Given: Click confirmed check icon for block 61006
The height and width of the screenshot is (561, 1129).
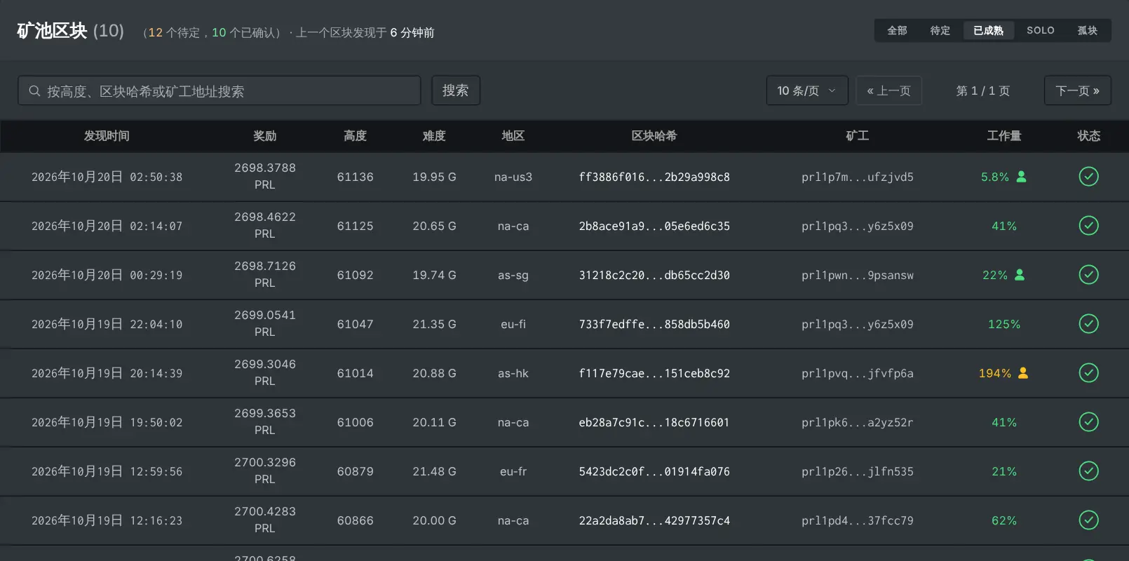Looking at the screenshot, I should [1088, 422].
